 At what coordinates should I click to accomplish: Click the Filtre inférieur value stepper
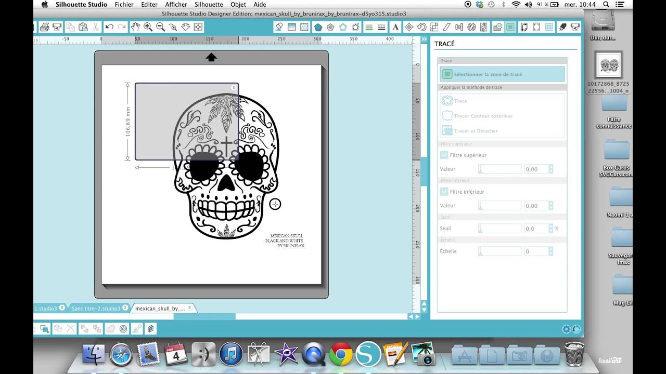(x=551, y=206)
